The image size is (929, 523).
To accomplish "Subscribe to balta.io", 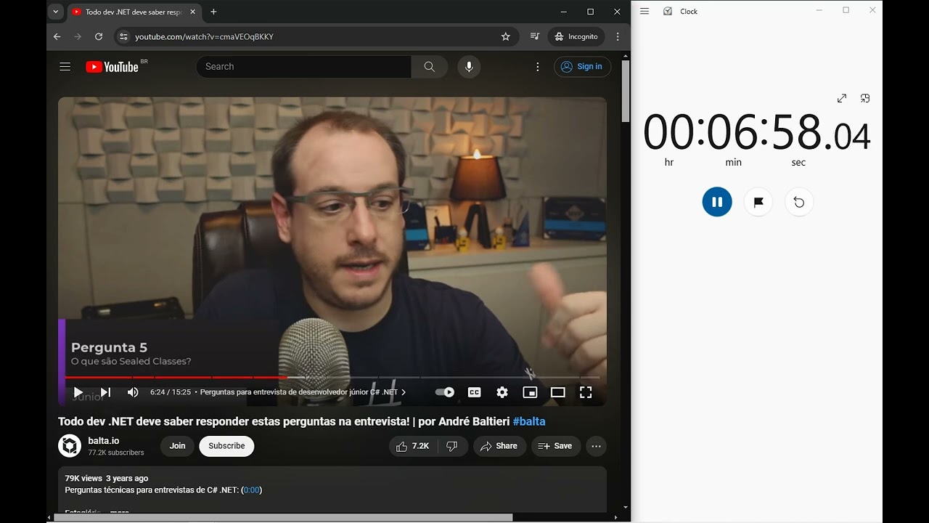I will point(227,446).
